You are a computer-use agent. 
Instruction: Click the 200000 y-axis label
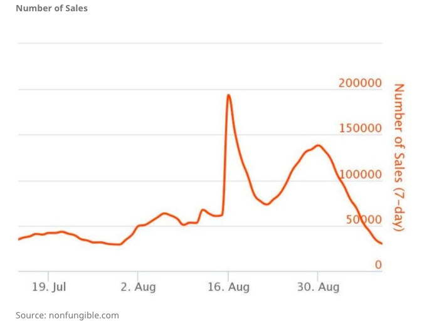pos(360,83)
